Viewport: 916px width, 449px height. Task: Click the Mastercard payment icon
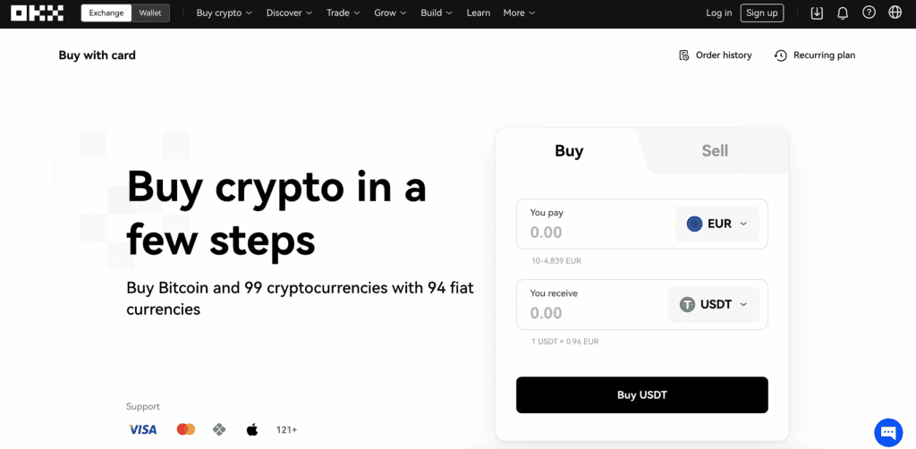coord(186,429)
